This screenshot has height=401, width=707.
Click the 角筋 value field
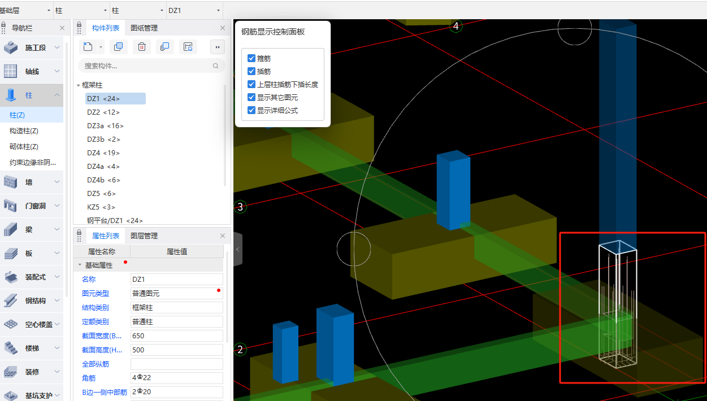click(177, 378)
